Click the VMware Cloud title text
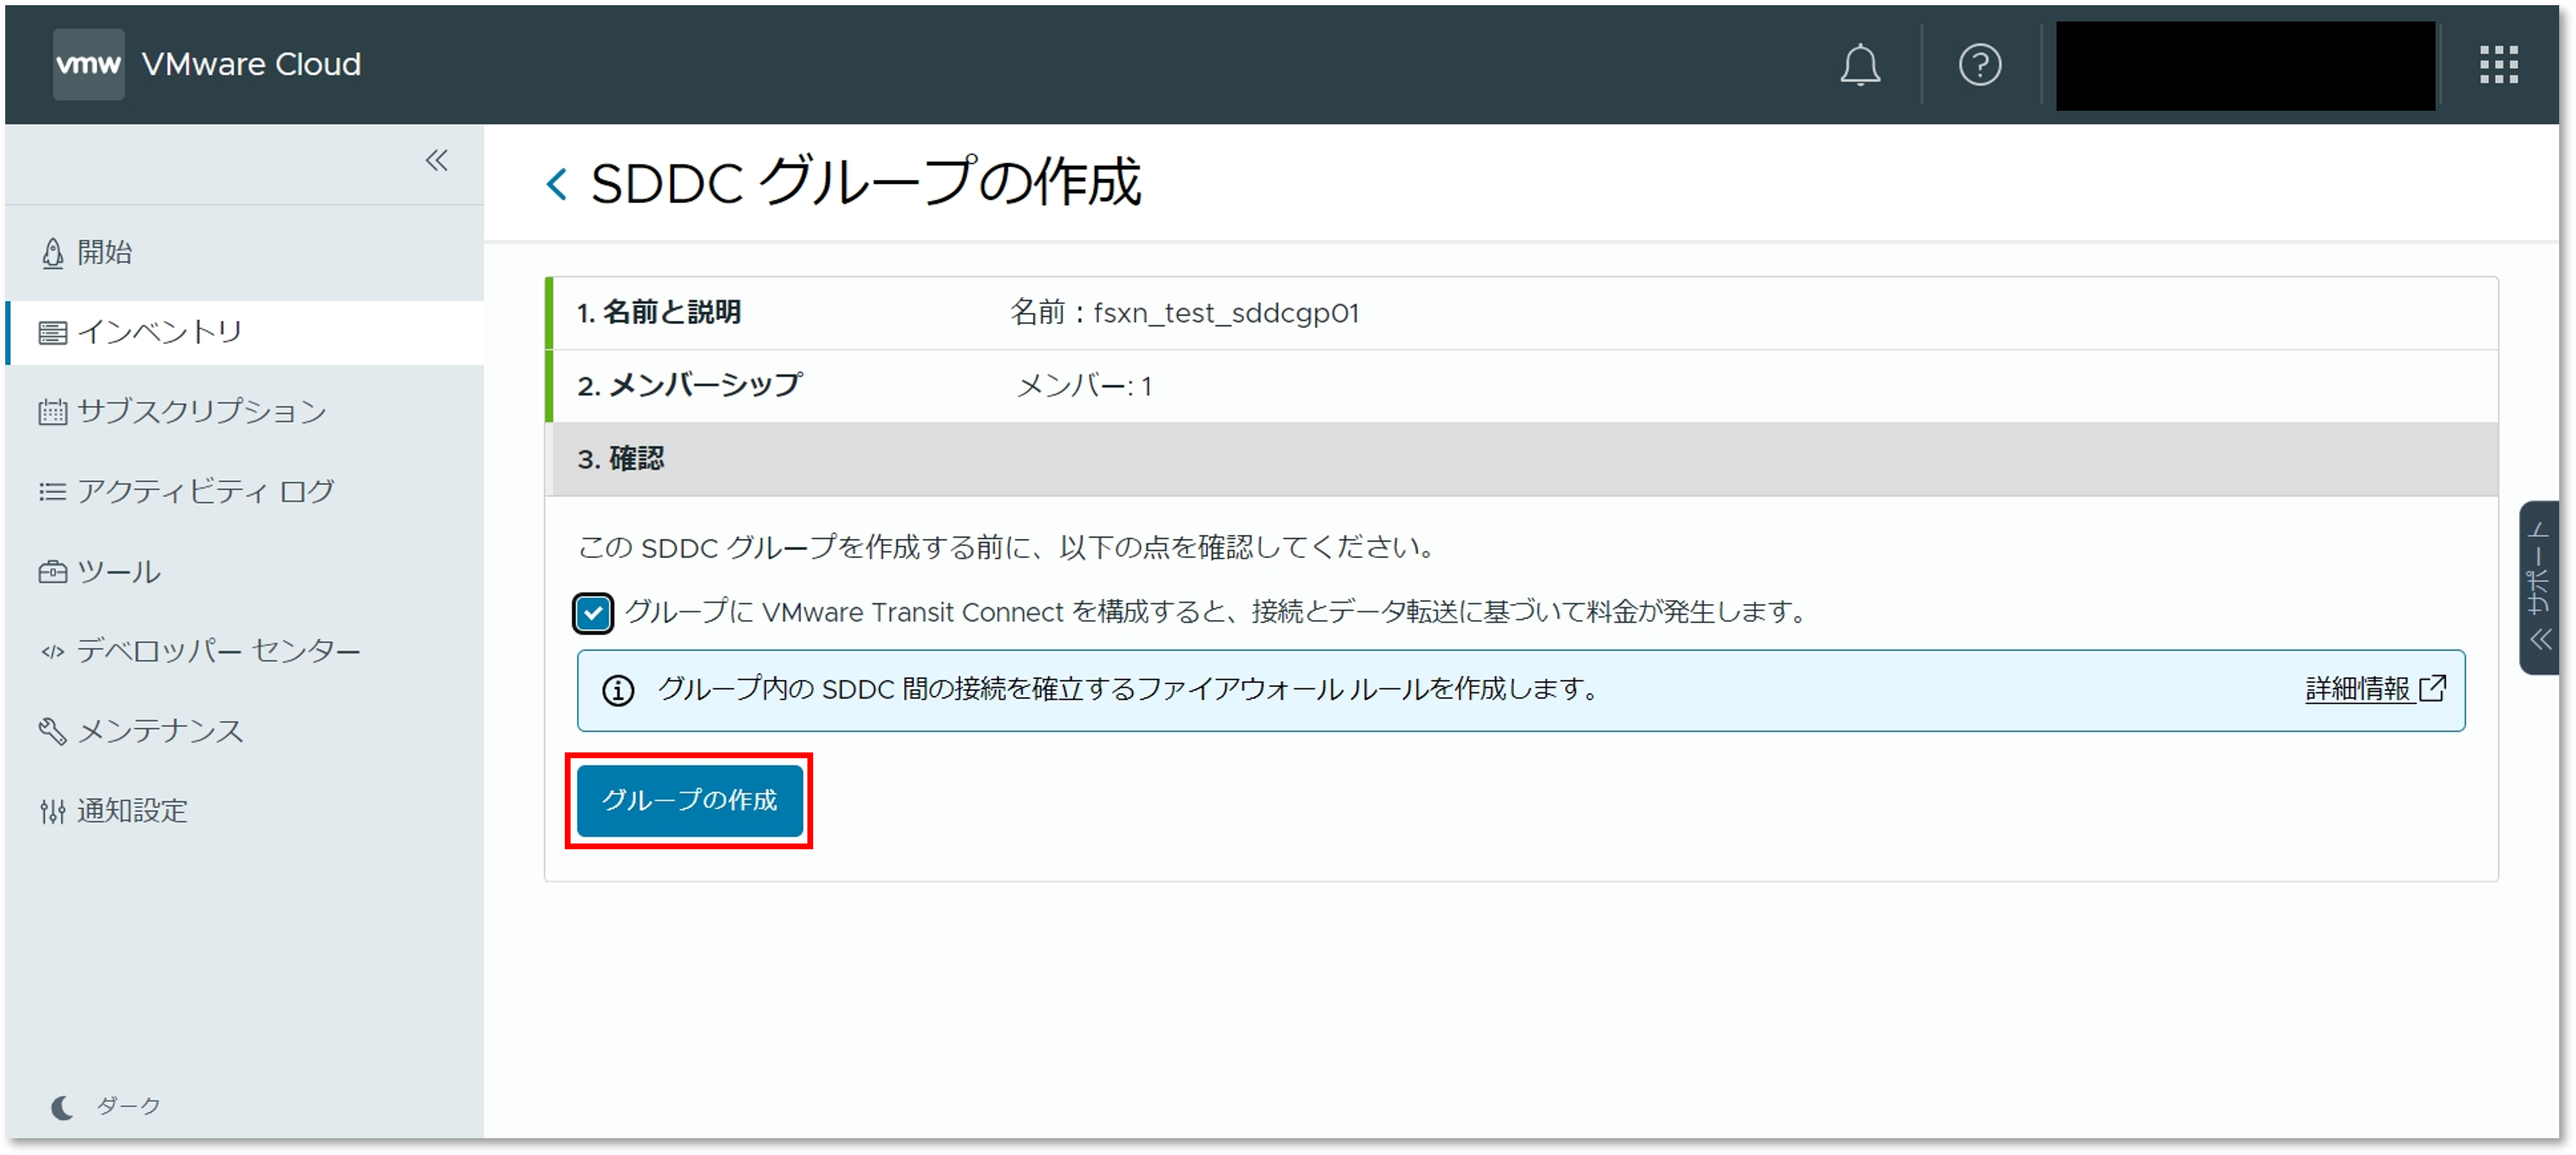Viewport: 2576px width, 1155px height. [251, 65]
